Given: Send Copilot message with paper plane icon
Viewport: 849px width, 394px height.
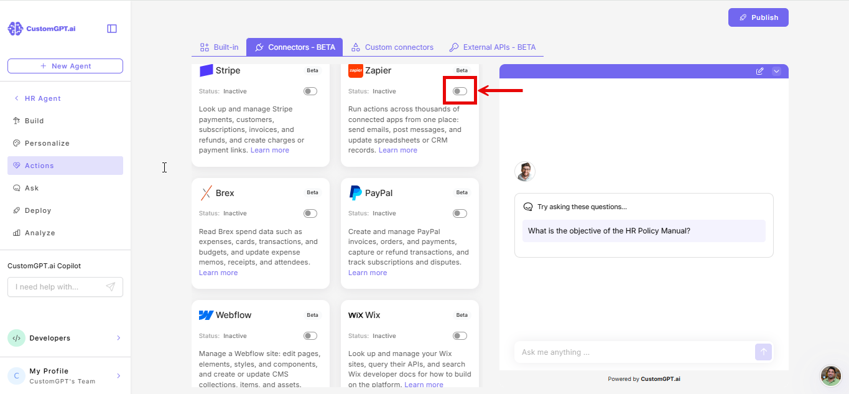Looking at the screenshot, I should 110,287.
